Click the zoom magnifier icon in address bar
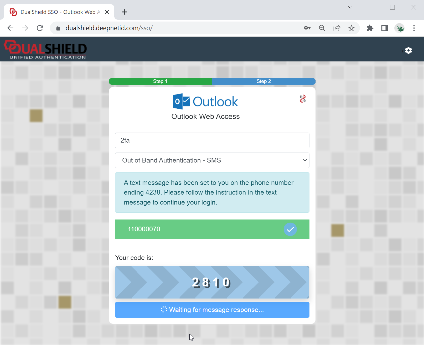This screenshot has width=424, height=345. click(322, 28)
